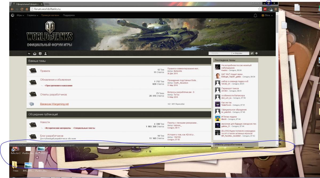Open Вакансии Wargaming.net link

pos(54,104)
